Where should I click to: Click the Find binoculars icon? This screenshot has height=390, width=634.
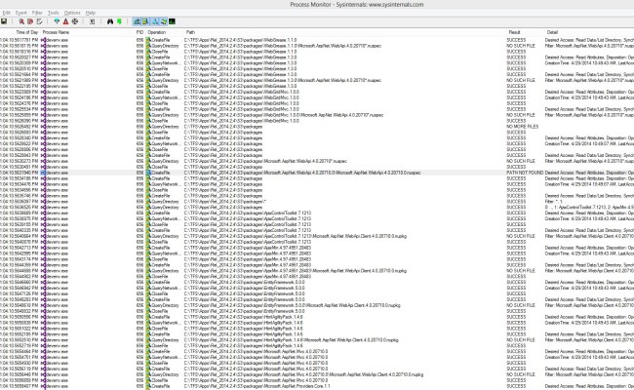pos(110,21)
